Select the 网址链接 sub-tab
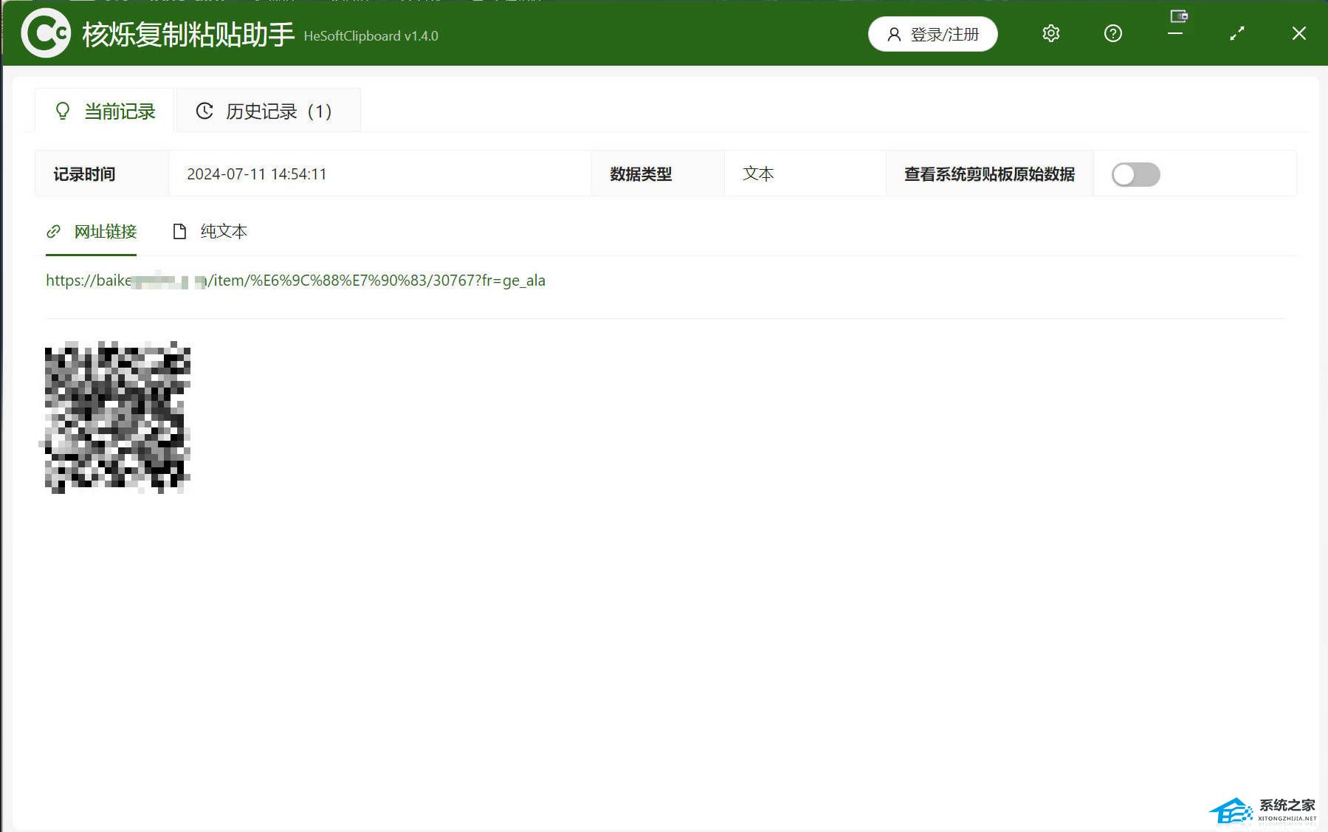 tap(92, 232)
